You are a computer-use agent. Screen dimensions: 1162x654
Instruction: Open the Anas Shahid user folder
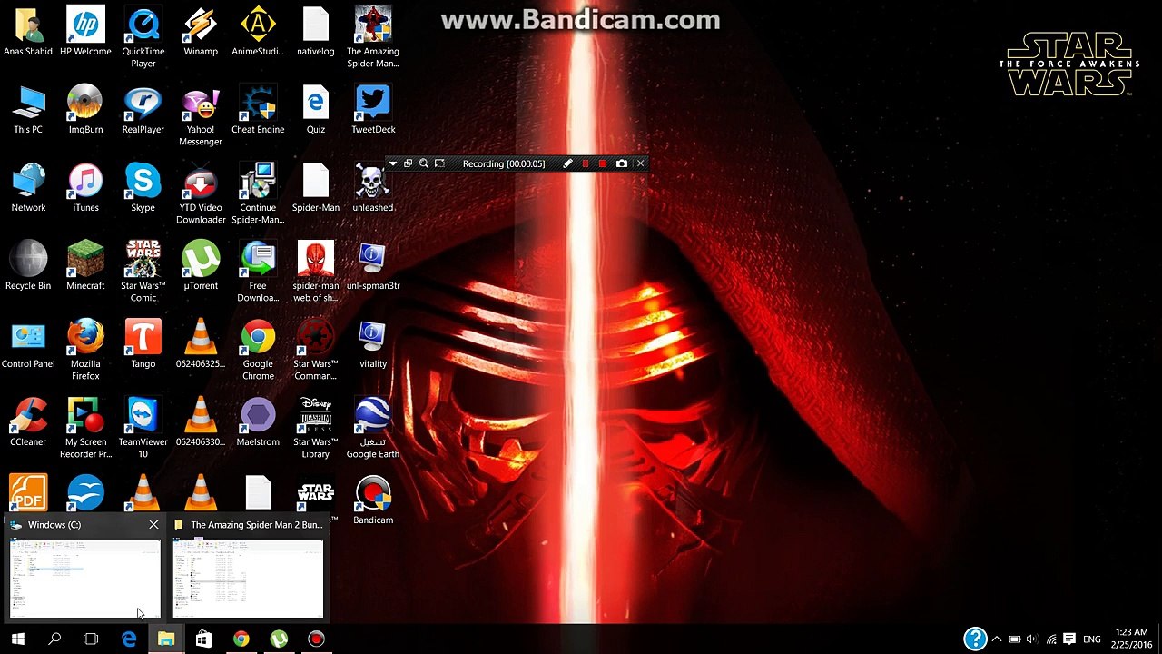[28, 32]
